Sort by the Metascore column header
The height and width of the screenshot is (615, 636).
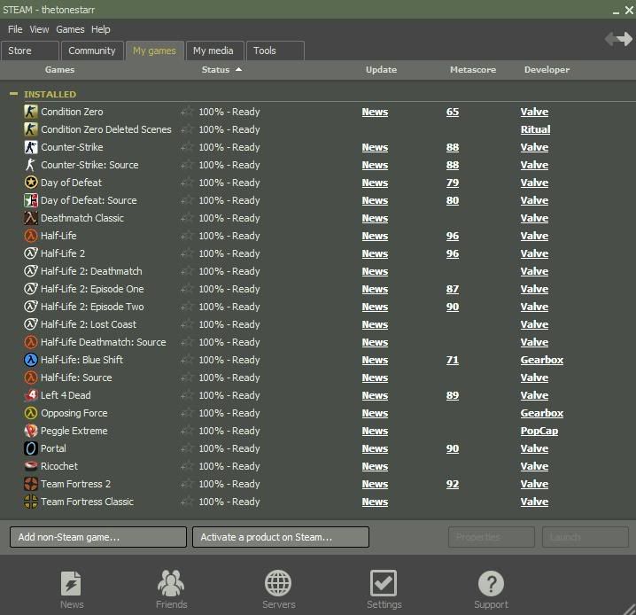click(x=473, y=69)
